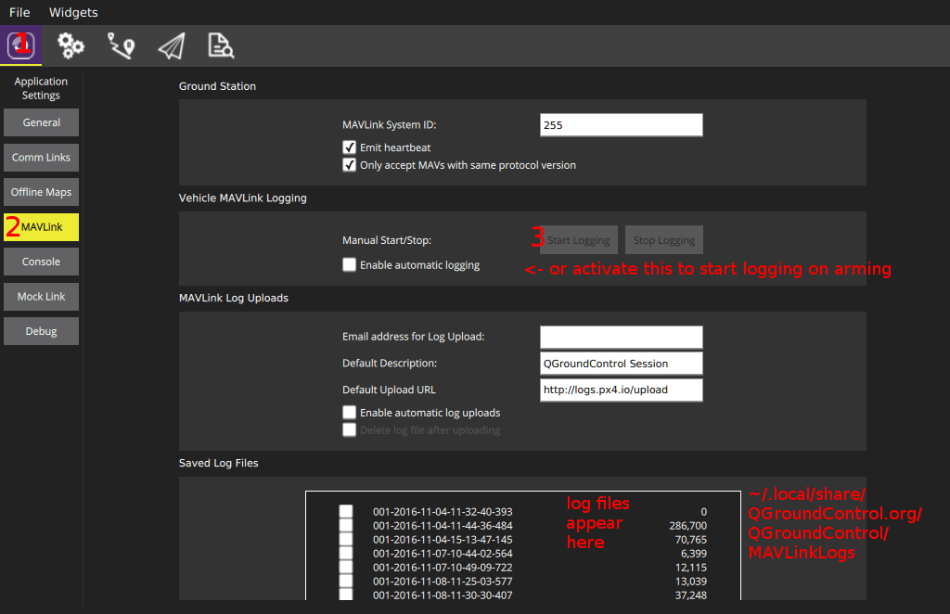Screen dimensions: 950x614
Task: Open Fly view via paper plane icon
Action: click(x=171, y=45)
